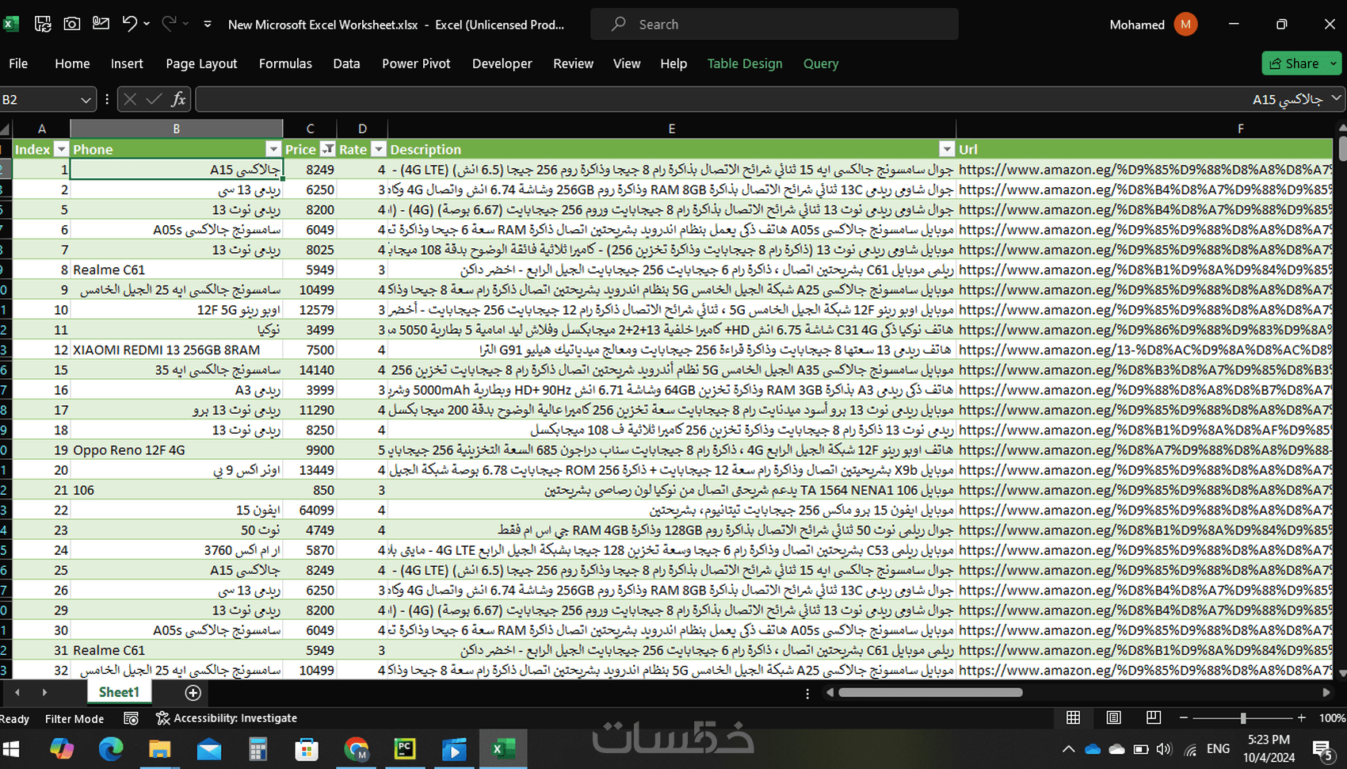Screen dimensions: 1347x769
Task: Open File Explorer from the taskbar
Action: click(160, 748)
